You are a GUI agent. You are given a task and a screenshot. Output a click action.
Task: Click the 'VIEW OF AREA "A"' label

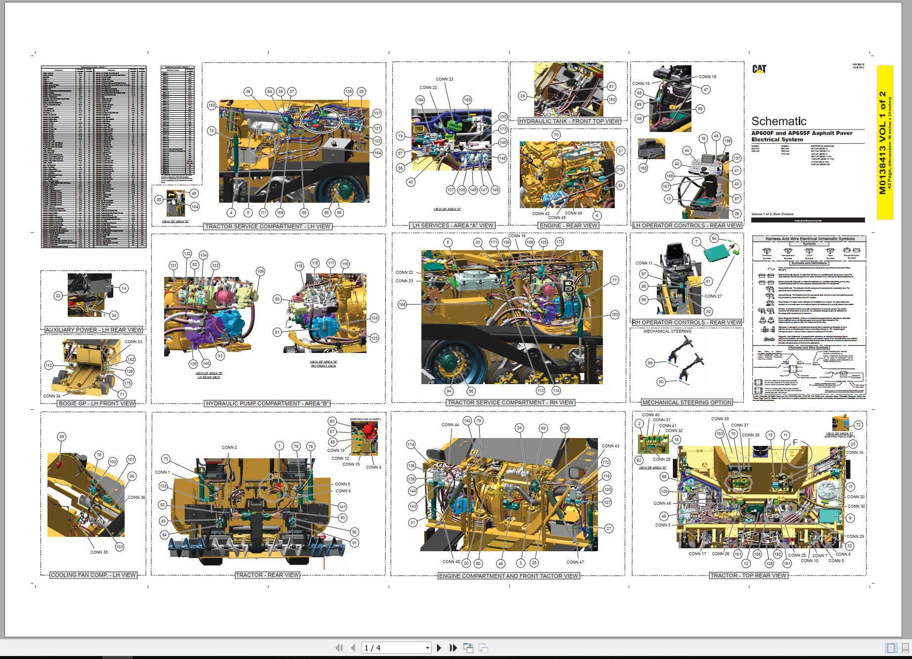[447, 209]
